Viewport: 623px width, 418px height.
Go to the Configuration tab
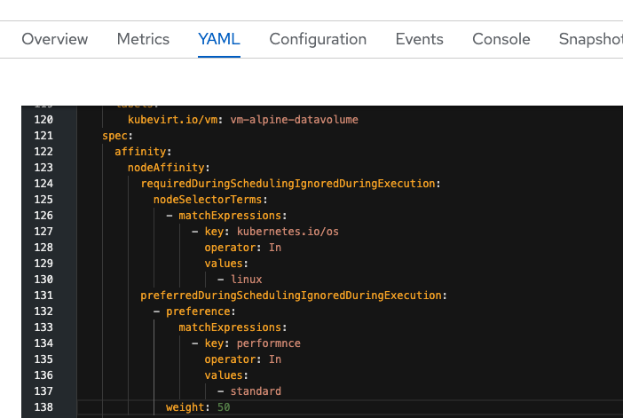coord(318,39)
